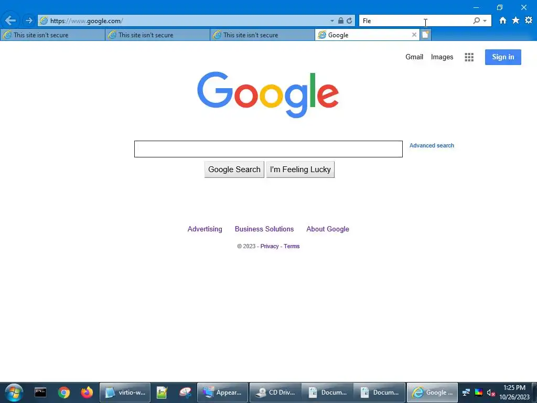Open the About Google link
Screen dimensions: 537x403
click(x=328, y=229)
